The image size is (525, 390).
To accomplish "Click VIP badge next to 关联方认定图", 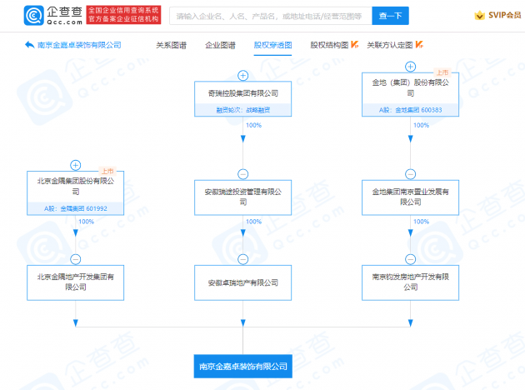I will click(419, 44).
